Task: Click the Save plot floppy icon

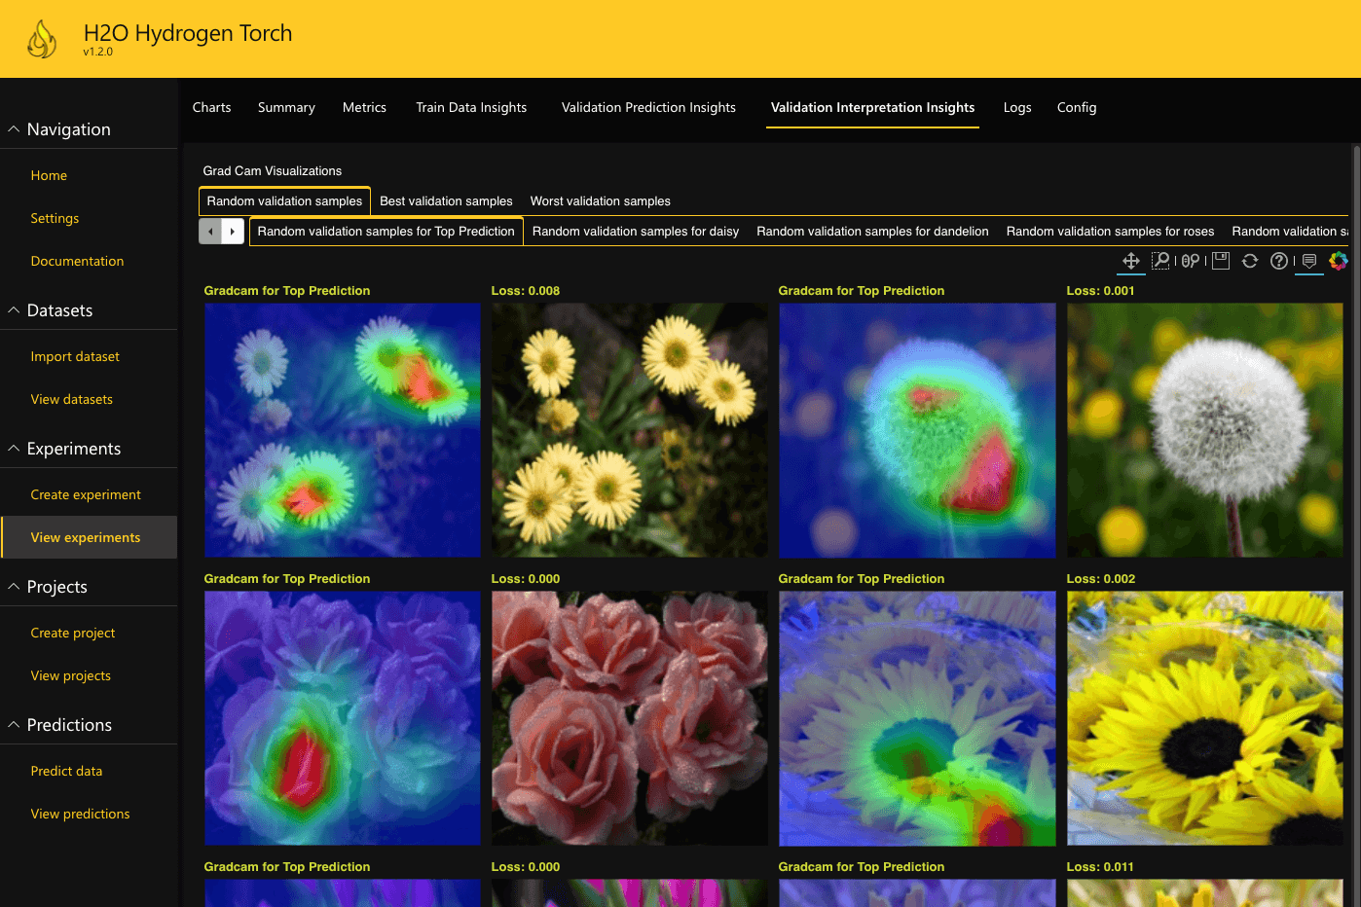Action: click(1221, 261)
